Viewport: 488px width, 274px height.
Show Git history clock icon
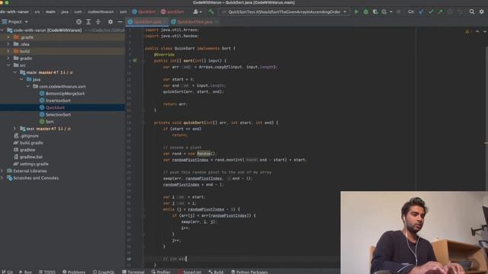(x=450, y=12)
